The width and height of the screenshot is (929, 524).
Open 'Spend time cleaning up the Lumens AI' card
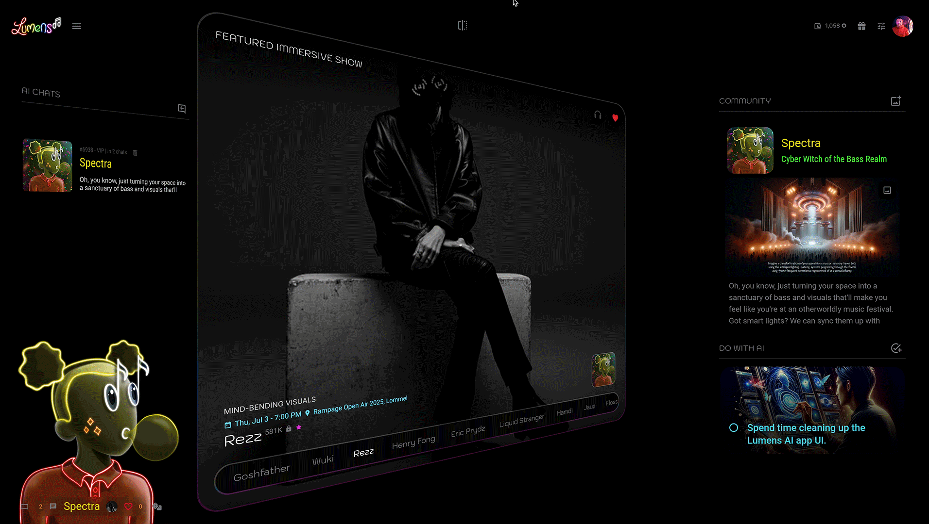click(x=811, y=410)
